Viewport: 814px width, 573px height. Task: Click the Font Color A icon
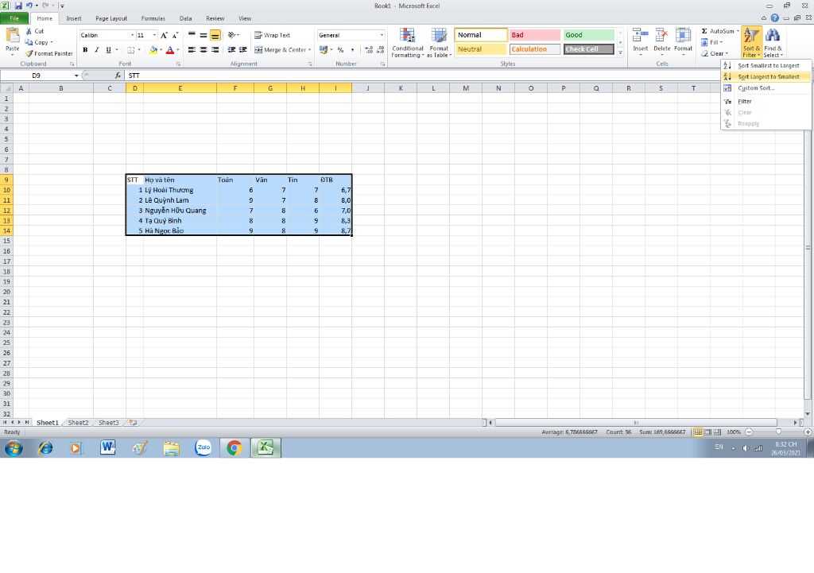point(170,50)
